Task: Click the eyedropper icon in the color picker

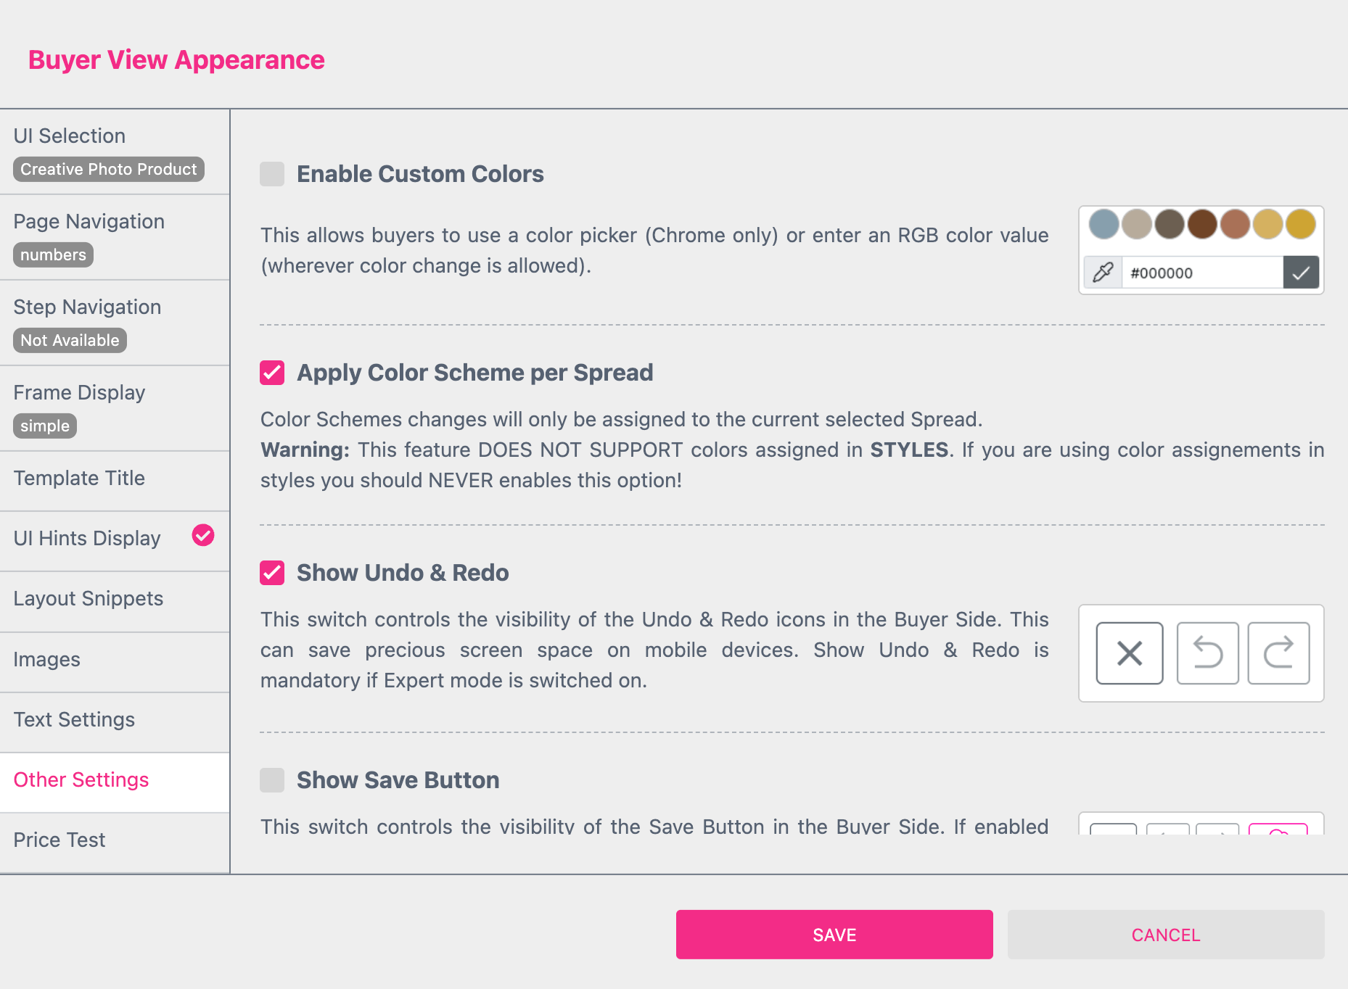Action: tap(1103, 273)
